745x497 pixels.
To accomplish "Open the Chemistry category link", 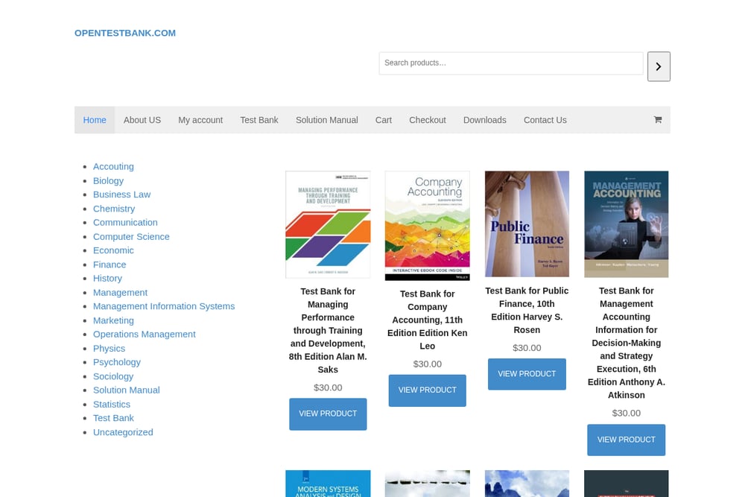I will point(114,209).
